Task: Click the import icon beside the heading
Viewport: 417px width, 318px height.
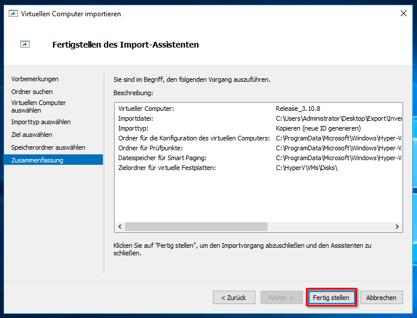Action: (25, 44)
